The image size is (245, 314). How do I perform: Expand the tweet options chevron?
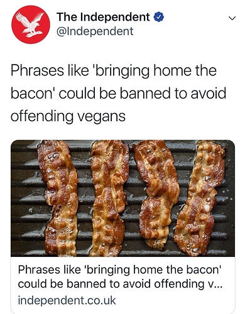[232, 18]
